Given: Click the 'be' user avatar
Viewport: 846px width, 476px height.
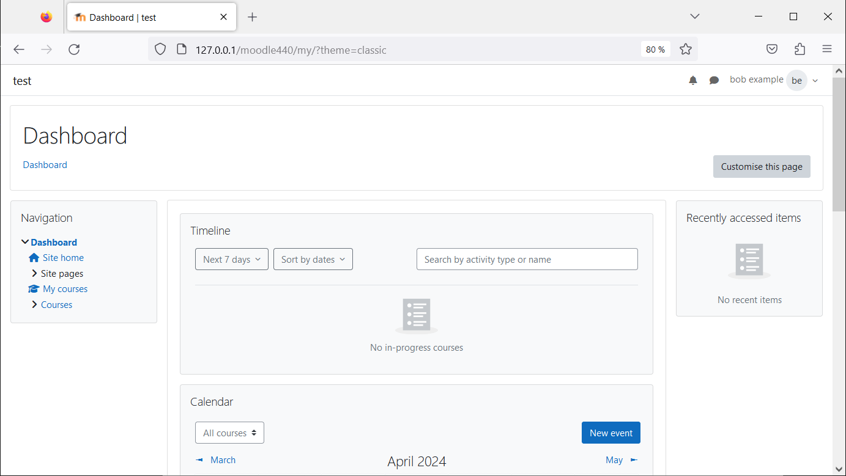Looking at the screenshot, I should [x=796, y=81].
